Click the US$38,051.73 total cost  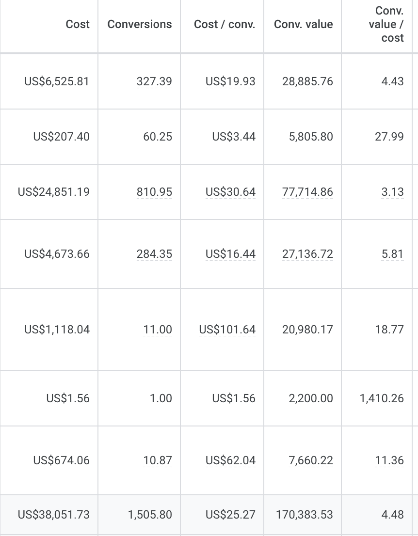click(54, 515)
